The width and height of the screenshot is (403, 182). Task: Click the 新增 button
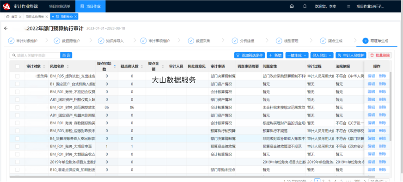click(275, 55)
